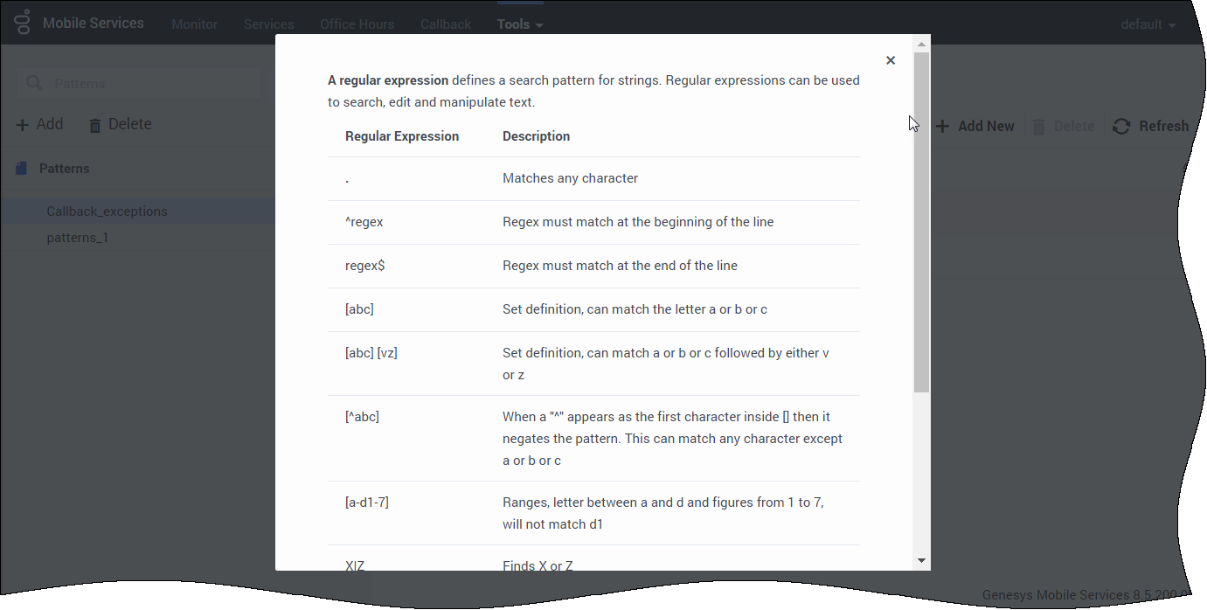The height and width of the screenshot is (610, 1207).
Task: Open the Callback menu item
Action: [446, 24]
